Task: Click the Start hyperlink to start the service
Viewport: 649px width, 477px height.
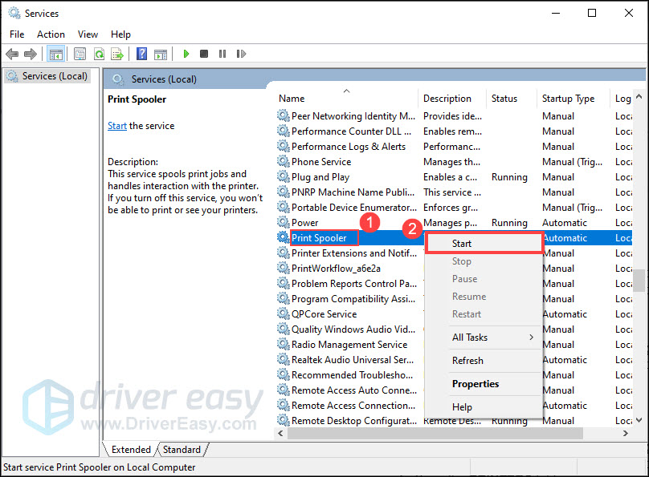Action: tap(116, 125)
